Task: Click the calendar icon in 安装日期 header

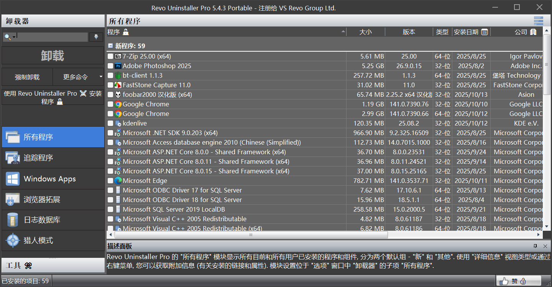Action: [485, 32]
